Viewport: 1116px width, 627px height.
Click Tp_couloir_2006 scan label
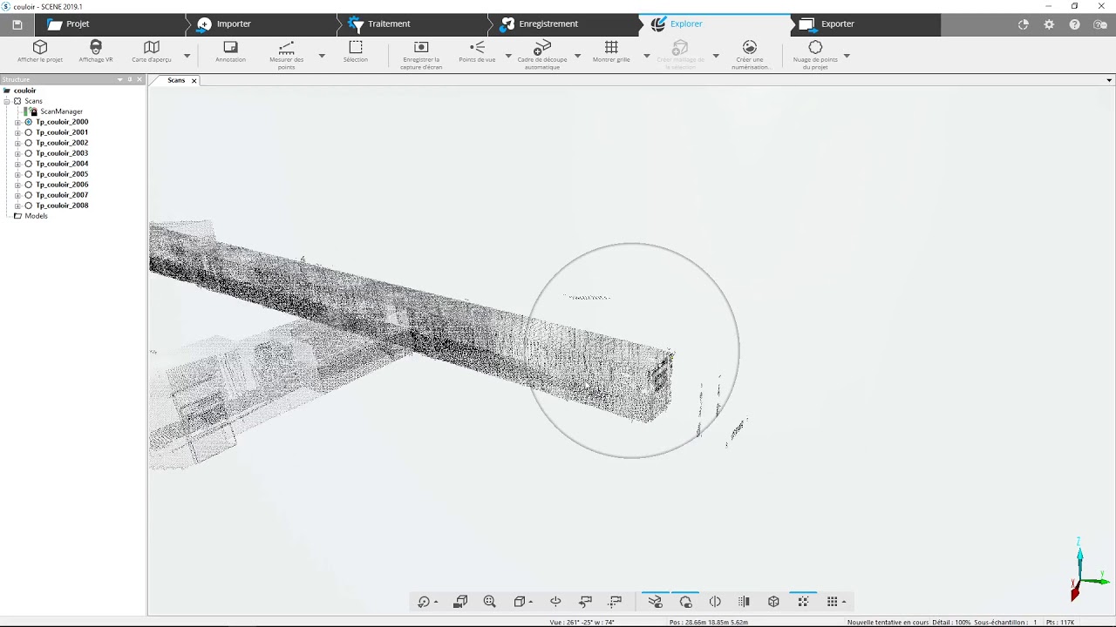coord(62,185)
